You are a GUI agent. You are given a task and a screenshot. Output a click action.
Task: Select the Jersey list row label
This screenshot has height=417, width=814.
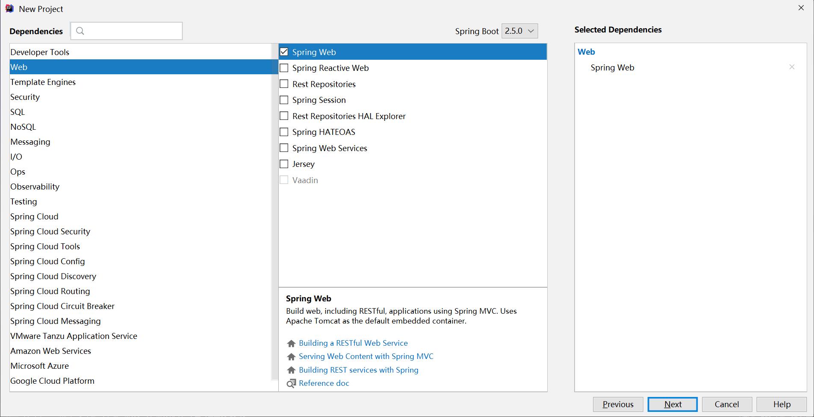click(303, 164)
